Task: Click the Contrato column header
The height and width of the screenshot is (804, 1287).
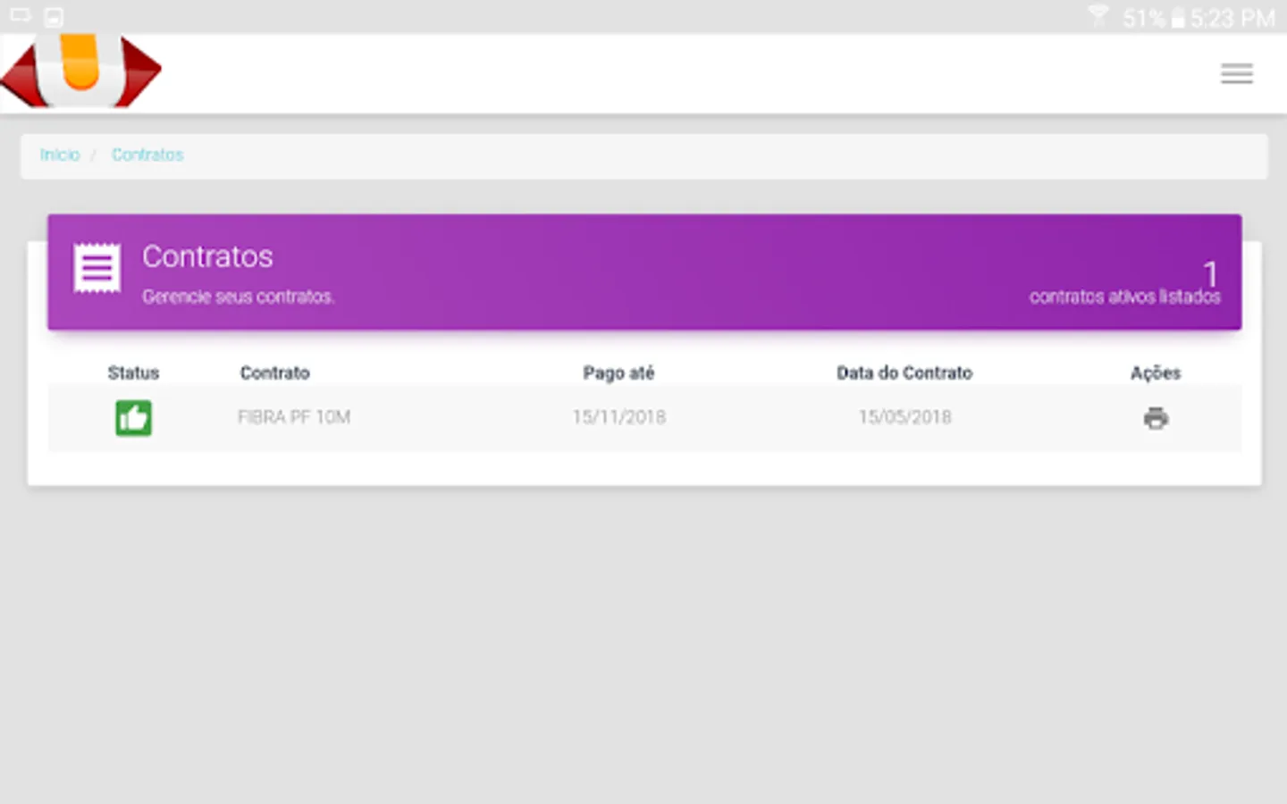Action: [275, 373]
